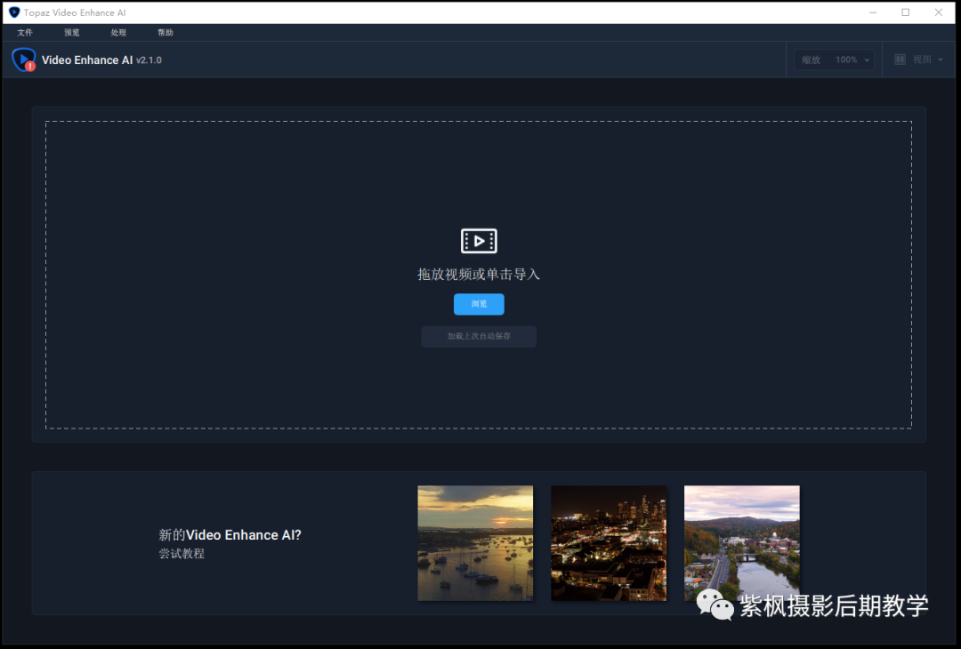Click the Topaz title bar app icon
The height and width of the screenshot is (649, 961).
(x=13, y=12)
